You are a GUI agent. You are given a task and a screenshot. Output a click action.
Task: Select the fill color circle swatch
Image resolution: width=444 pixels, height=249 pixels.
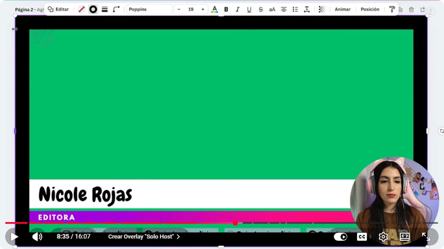[x=93, y=9]
